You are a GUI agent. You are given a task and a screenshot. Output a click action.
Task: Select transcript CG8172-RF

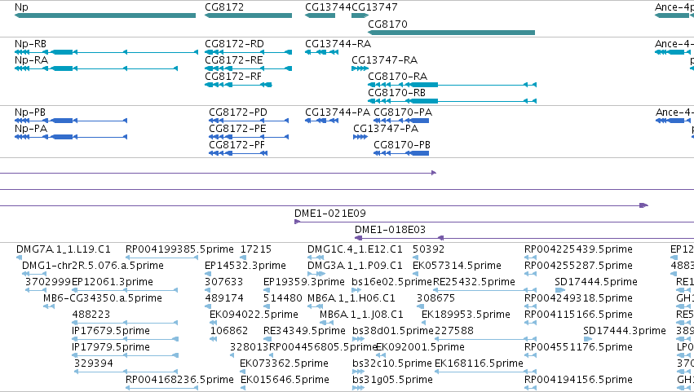[238, 85]
